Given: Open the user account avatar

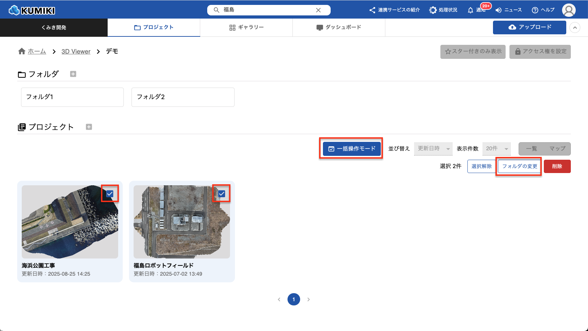Looking at the screenshot, I should (x=568, y=10).
